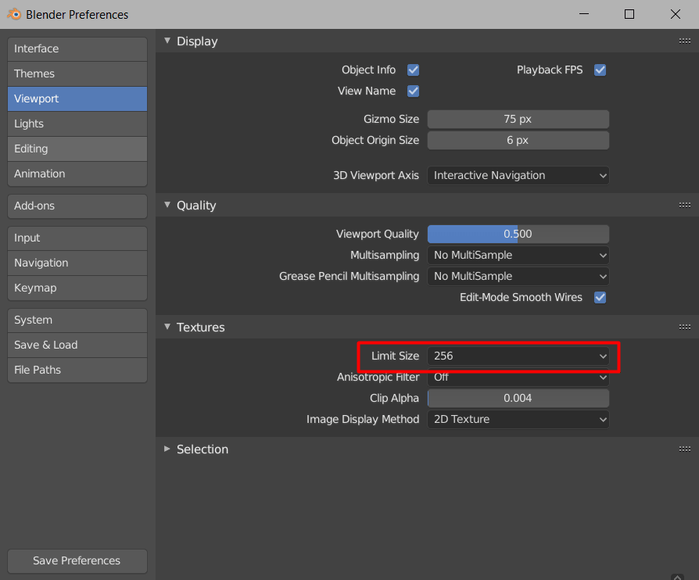Open the Animation preferences tab
699x580 pixels.
click(77, 174)
